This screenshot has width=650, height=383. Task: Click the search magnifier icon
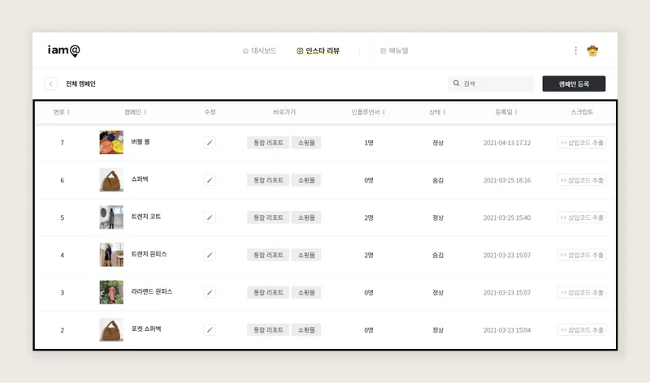tap(456, 84)
